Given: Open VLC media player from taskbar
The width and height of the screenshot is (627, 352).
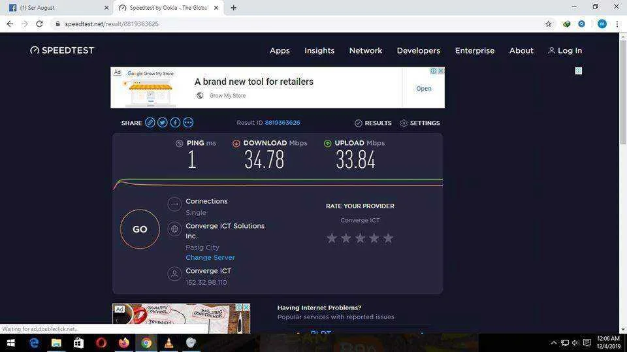Looking at the screenshot, I should tap(169, 343).
